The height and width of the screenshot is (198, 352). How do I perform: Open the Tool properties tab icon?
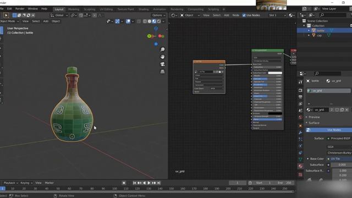[300, 82]
